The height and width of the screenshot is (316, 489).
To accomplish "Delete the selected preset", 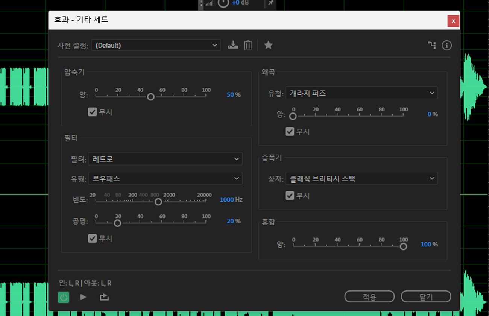I will [248, 45].
